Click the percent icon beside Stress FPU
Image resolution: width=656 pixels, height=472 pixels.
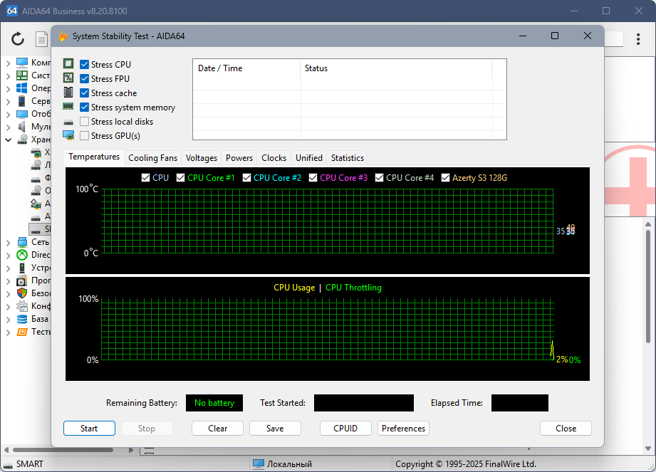pyautogui.click(x=68, y=78)
